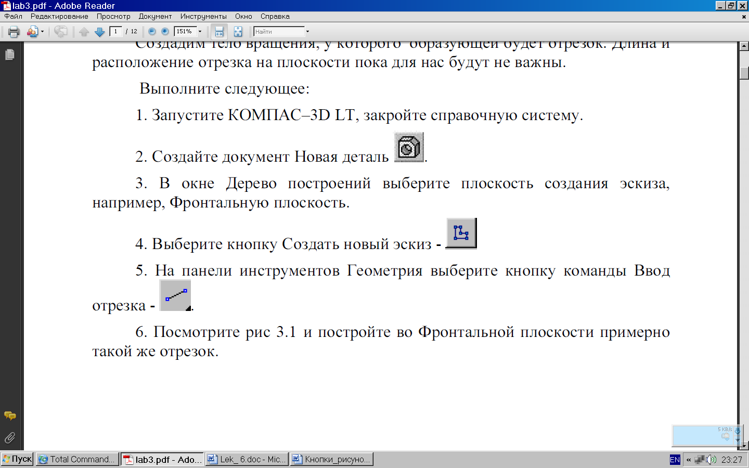This screenshot has width=749, height=468.
Task: Switch to Lek_6.doc Word taskbar button
Action: tap(247, 459)
